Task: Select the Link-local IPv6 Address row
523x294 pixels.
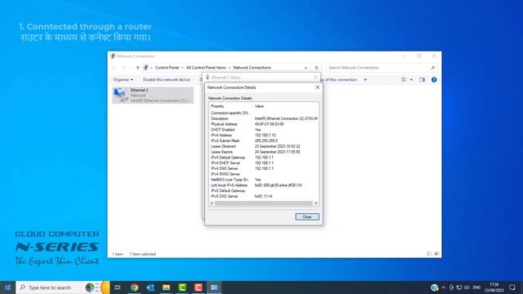Action: 263,185
